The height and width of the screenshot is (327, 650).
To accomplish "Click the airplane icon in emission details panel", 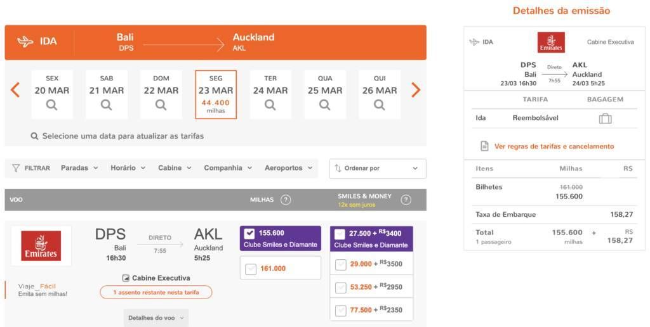I will pyautogui.click(x=474, y=42).
